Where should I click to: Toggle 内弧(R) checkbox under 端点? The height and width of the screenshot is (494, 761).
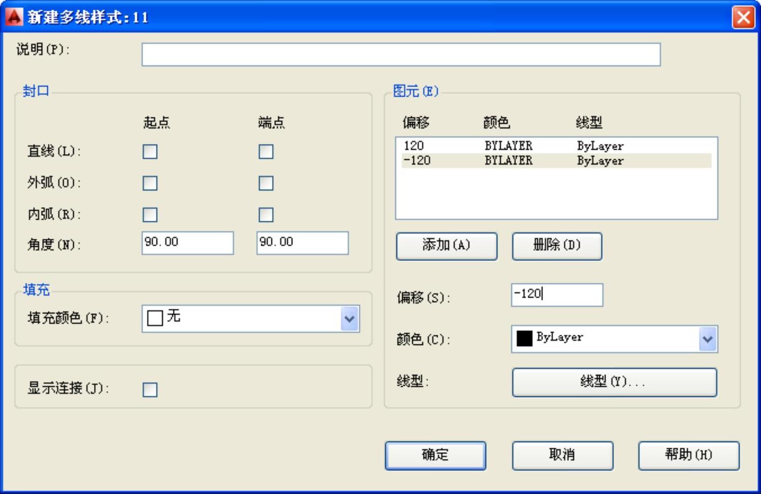pyautogui.click(x=266, y=215)
